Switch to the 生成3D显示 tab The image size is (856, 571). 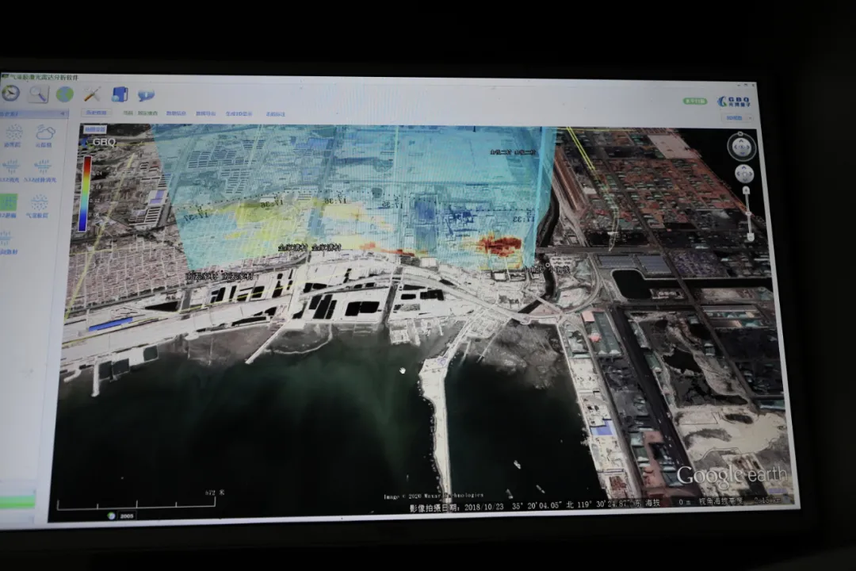click(239, 113)
